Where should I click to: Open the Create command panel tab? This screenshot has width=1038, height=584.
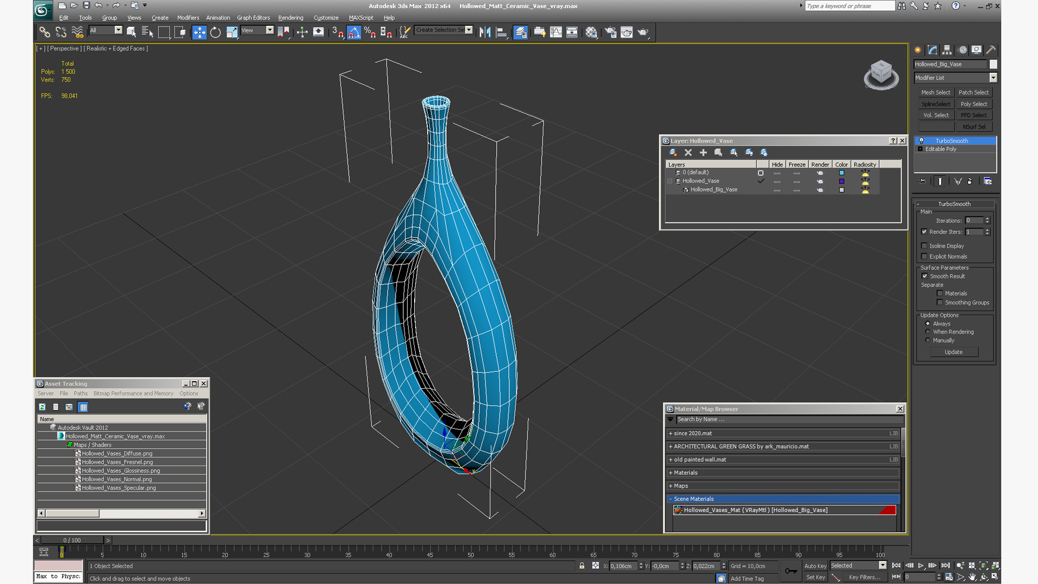pyautogui.click(x=918, y=50)
